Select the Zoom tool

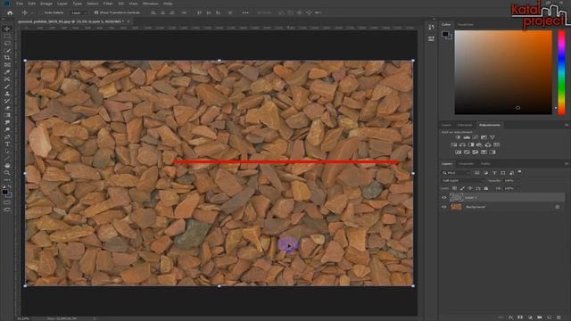pyautogui.click(x=7, y=173)
